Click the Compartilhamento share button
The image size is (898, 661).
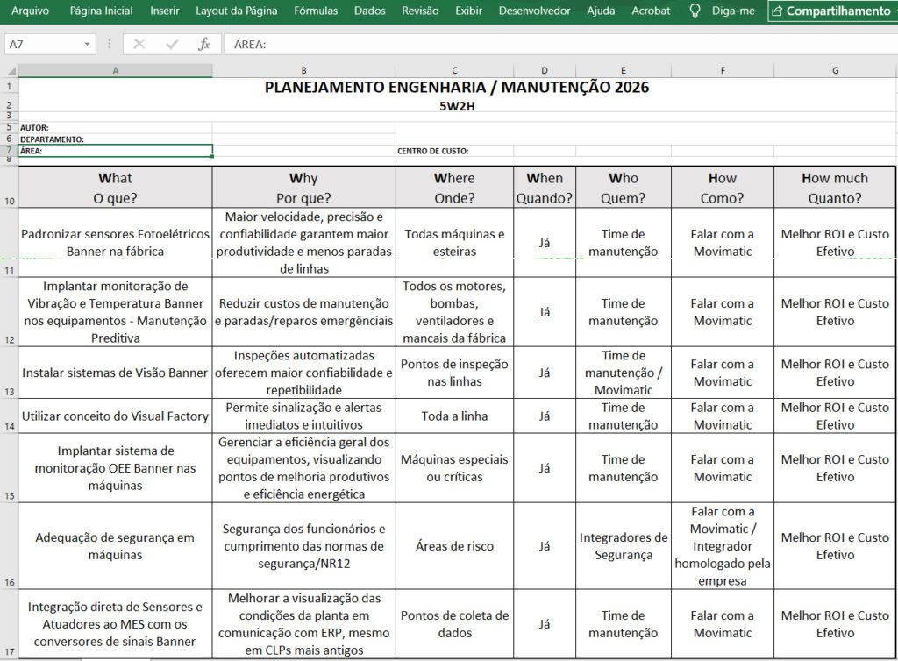(x=830, y=11)
